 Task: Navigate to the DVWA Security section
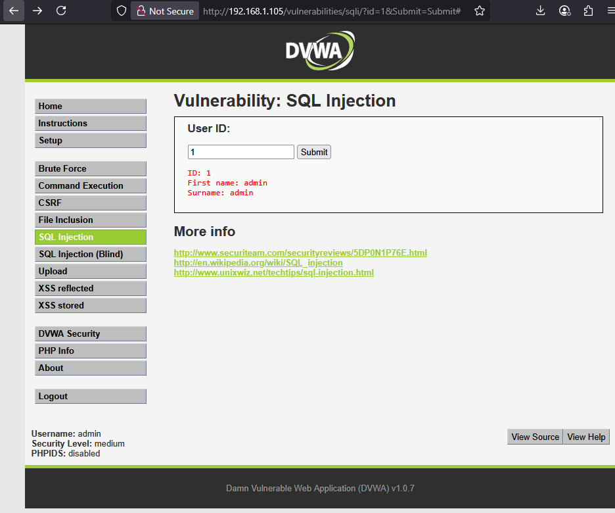pos(90,333)
